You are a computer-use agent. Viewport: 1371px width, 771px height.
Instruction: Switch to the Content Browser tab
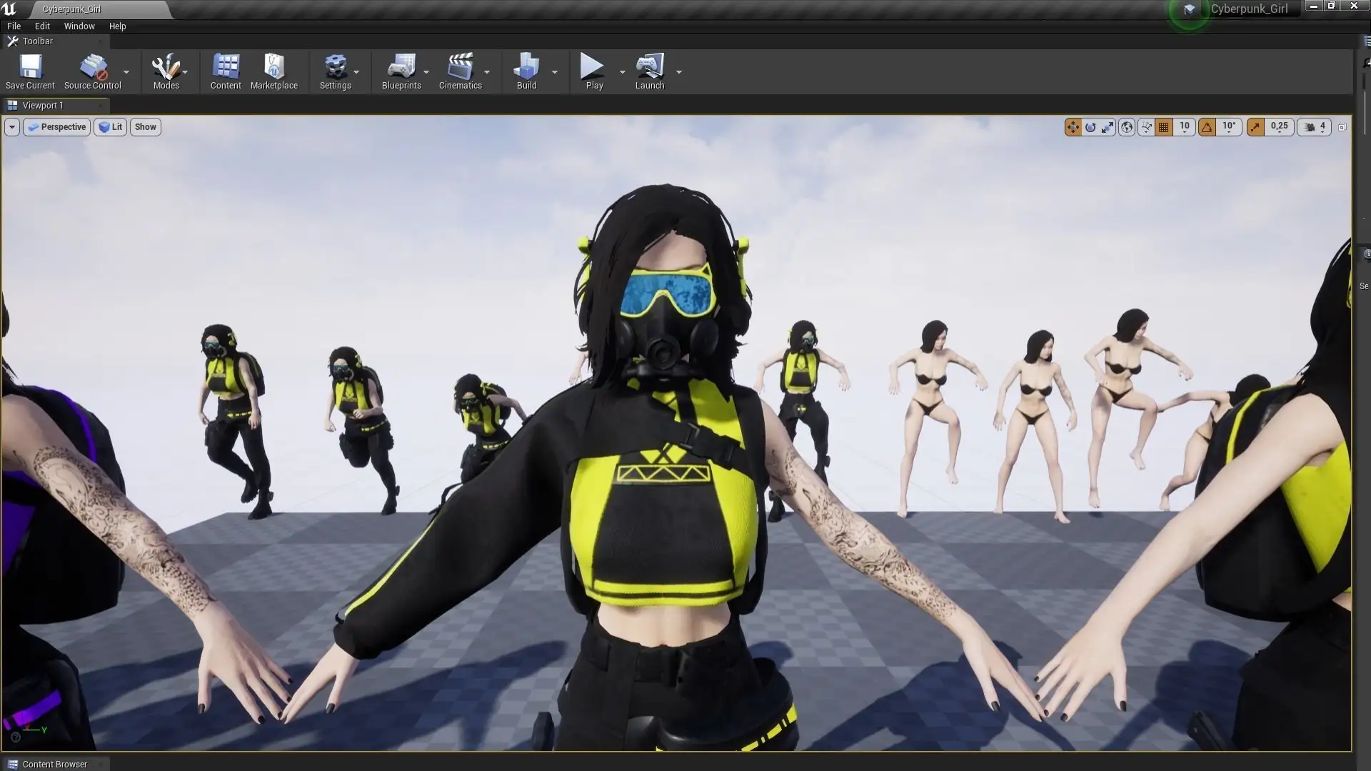point(54,764)
